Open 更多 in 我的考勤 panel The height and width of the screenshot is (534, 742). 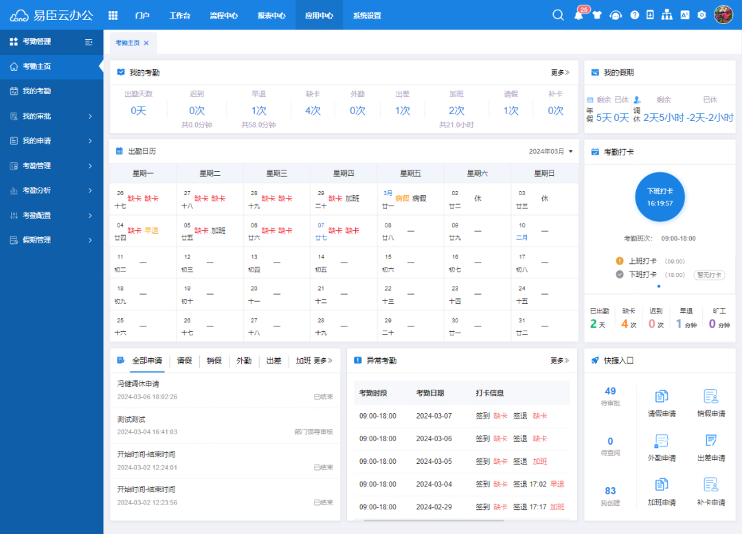coord(560,72)
